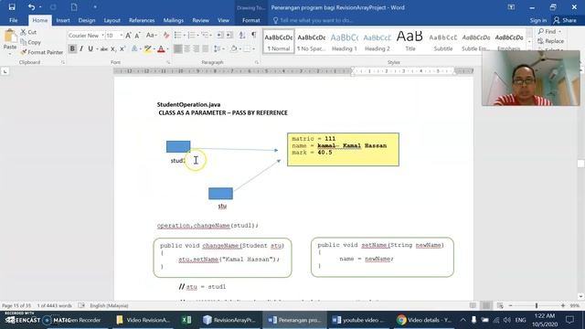The width and height of the screenshot is (585, 329).
Task: Open the Courier New font name dropdown
Action: 102,36
